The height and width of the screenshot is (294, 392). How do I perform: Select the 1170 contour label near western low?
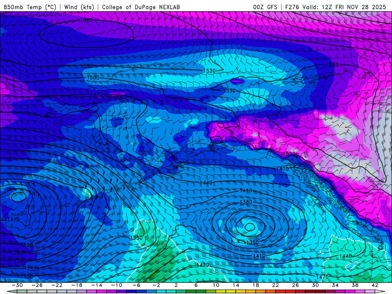13,220
